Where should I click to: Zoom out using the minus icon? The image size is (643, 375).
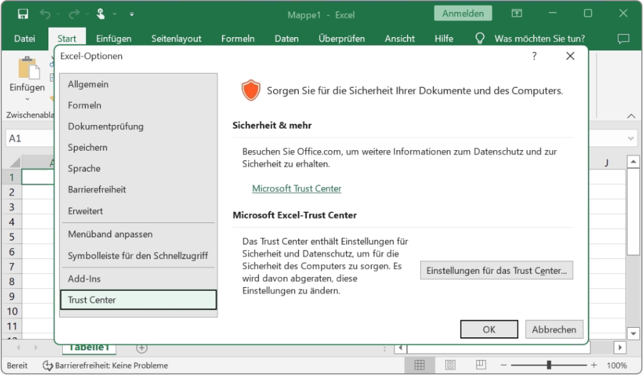click(502, 365)
